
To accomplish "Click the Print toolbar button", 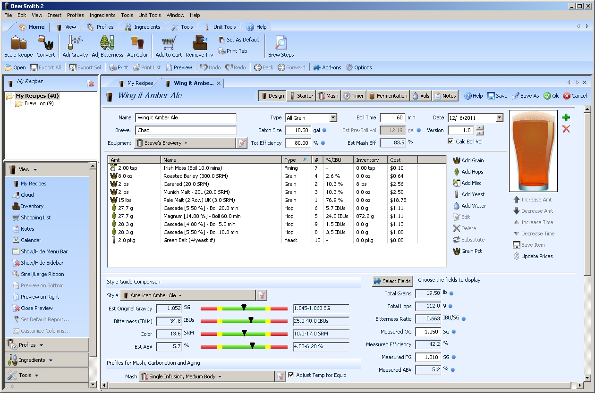I will coord(119,67).
